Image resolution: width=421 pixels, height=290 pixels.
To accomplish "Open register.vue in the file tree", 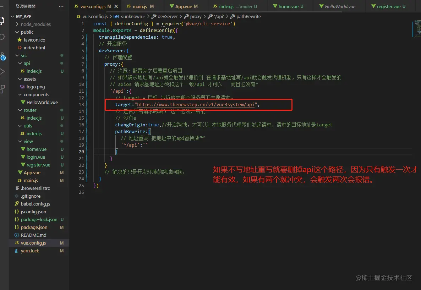I will (x=39, y=165).
